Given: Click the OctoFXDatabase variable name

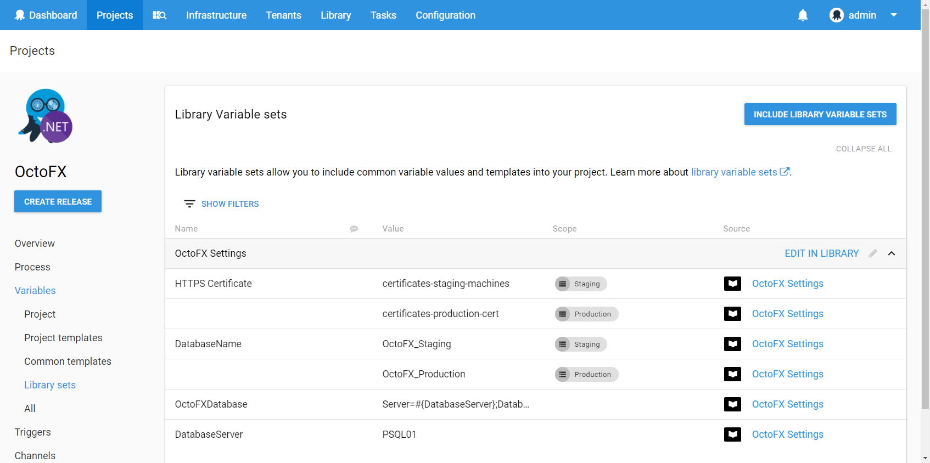Looking at the screenshot, I should (x=211, y=404).
